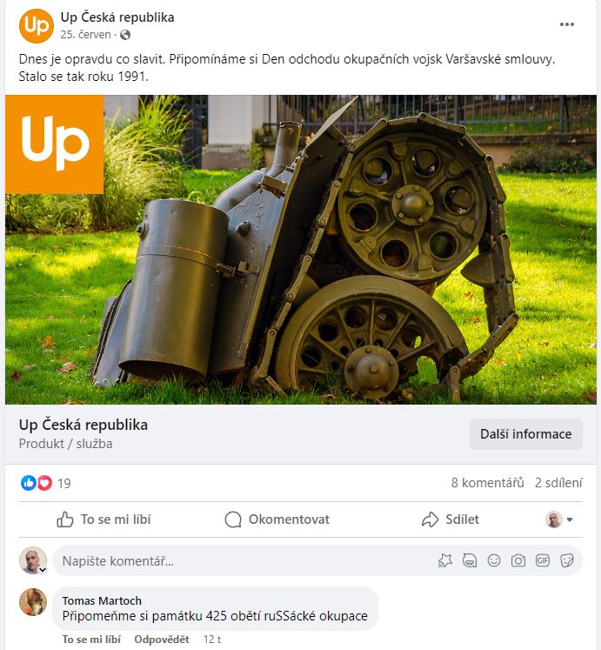Viewport: 601px width, 650px height.
Task: Open the emoji picker in comment box
Action: coord(494,561)
